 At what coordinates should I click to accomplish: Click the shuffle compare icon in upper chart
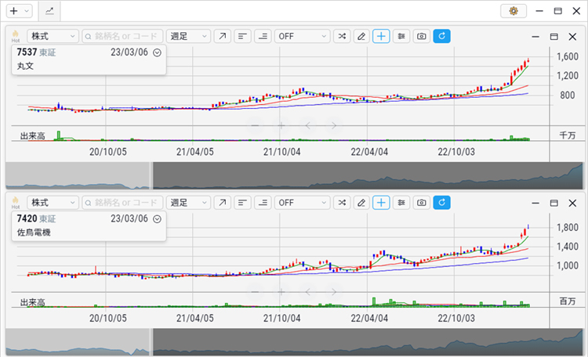point(342,36)
